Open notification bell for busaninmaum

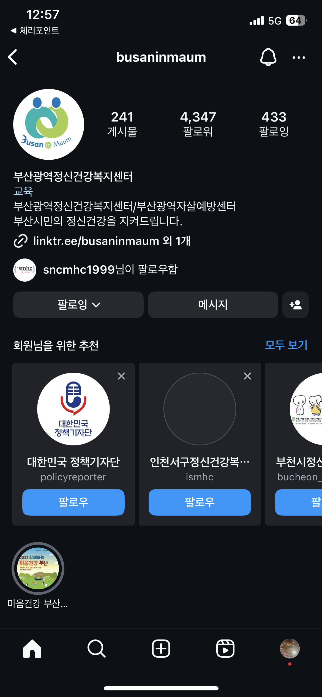268,57
